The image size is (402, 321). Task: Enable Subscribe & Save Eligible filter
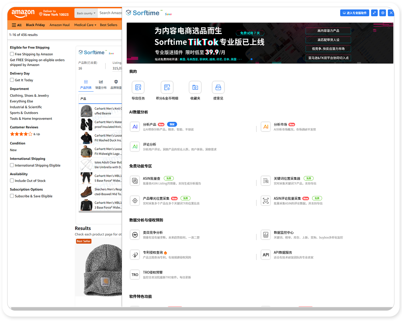(x=12, y=196)
